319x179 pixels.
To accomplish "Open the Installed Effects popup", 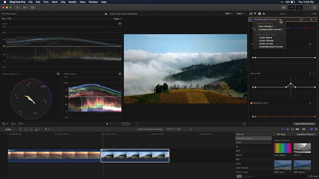I will click(x=306, y=134).
